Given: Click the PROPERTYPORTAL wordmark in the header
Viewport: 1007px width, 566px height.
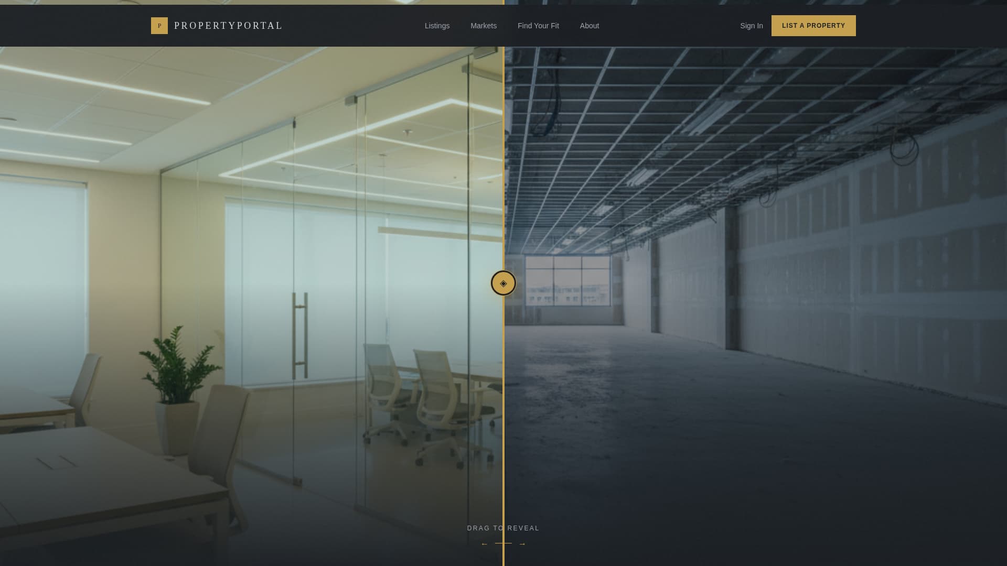Looking at the screenshot, I should coord(229,25).
